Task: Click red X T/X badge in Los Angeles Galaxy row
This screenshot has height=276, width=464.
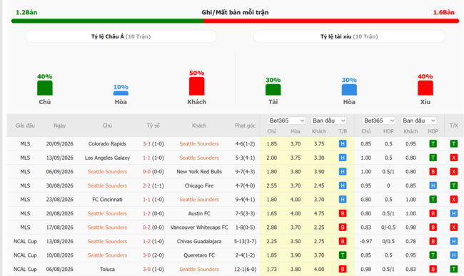Action: pos(453,158)
